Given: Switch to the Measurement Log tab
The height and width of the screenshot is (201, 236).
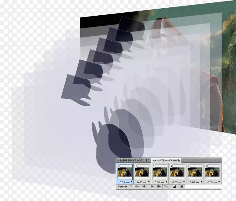Looking at the screenshot, I should (x=130, y=160).
